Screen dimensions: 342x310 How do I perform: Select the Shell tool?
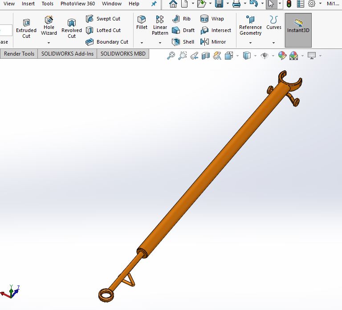[183, 42]
